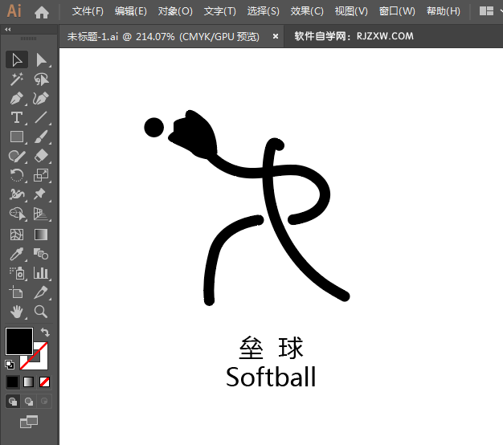The height and width of the screenshot is (445, 503).
Task: Pick the Magic Wand tool
Action: click(x=17, y=80)
